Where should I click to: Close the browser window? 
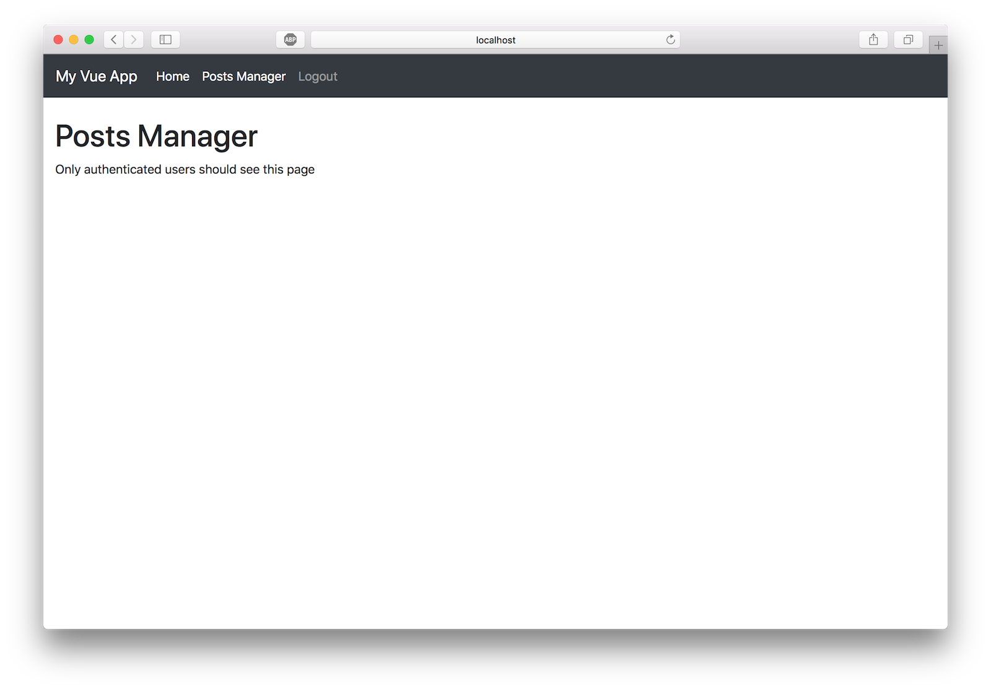[x=58, y=39]
